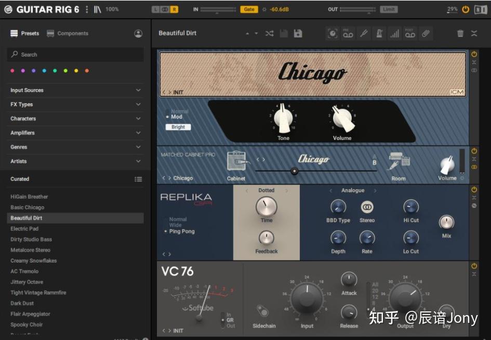
Task: Click the Room microphone icon
Action: pyautogui.click(x=399, y=161)
